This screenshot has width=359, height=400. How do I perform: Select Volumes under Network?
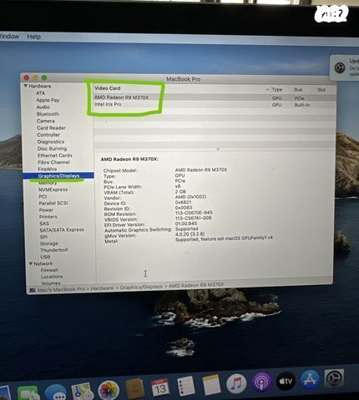(x=51, y=283)
